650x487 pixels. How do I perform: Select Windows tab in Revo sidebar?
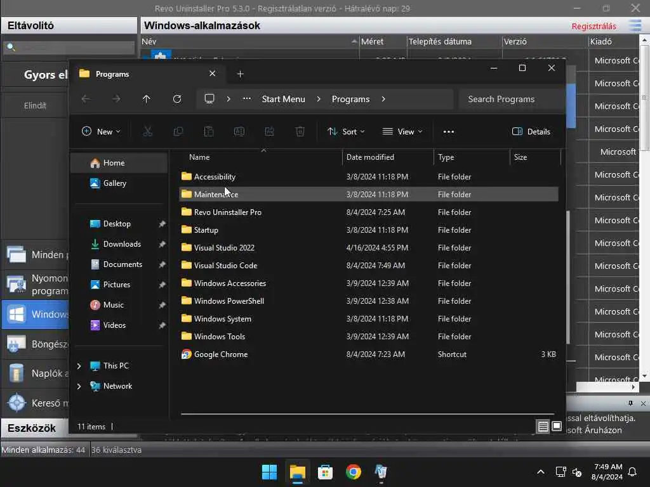[x=36, y=315]
